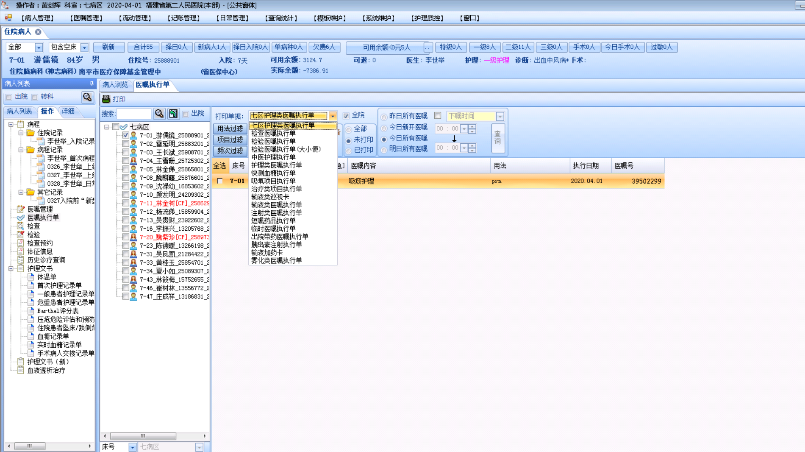Select the 昨日所有医嘱 radio button
This screenshot has height=452, width=805.
tap(384, 117)
